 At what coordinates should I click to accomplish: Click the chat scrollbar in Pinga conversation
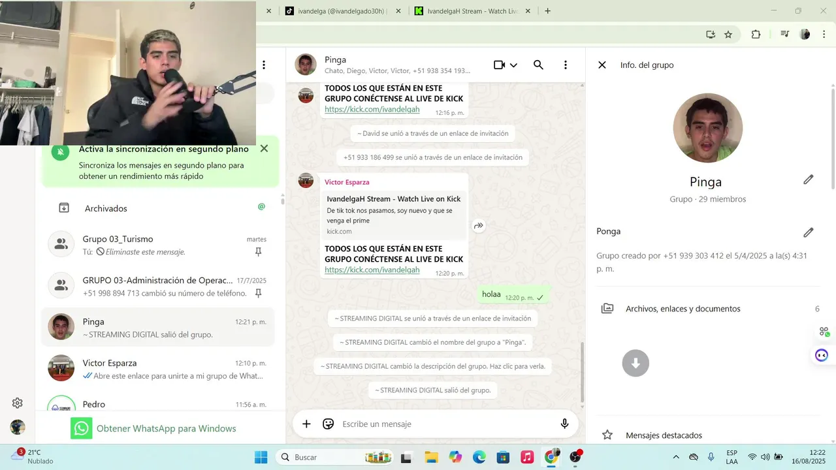click(583, 372)
